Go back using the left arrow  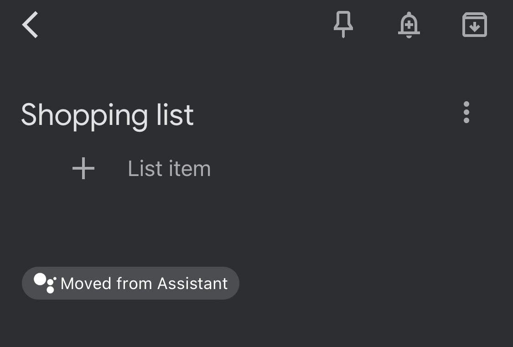[x=30, y=25]
